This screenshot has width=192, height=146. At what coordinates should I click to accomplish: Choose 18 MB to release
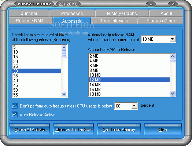(x=129, y=94)
